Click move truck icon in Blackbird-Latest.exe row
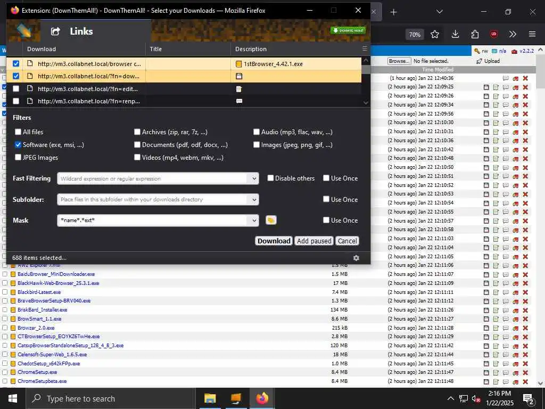The image size is (545, 409). pyautogui.click(x=515, y=292)
